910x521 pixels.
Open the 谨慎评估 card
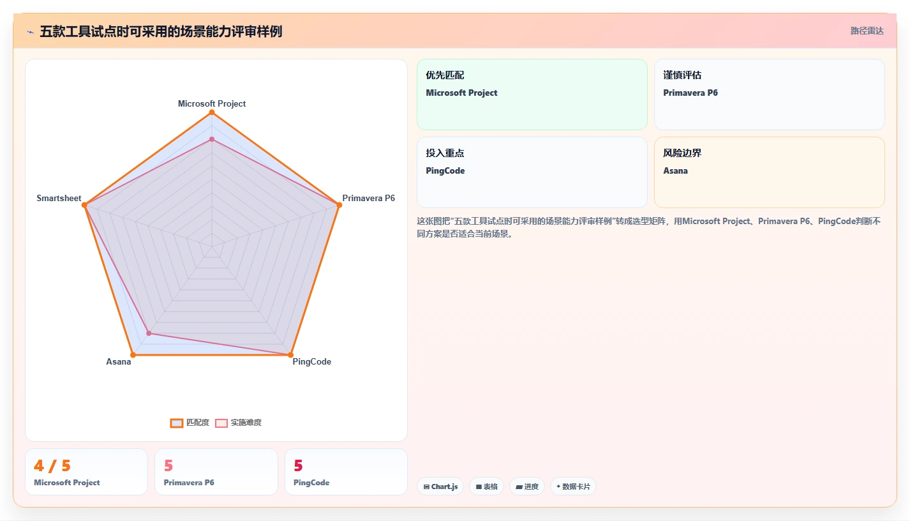(x=770, y=94)
